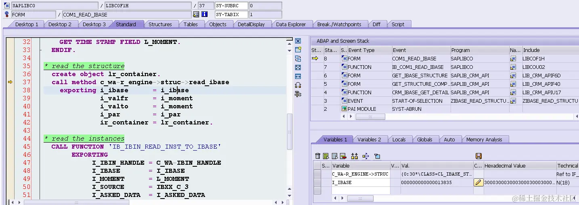Click the blue filter-box icon in Variables toolbar
The width and height of the screenshot is (579, 205).
click(x=377, y=156)
